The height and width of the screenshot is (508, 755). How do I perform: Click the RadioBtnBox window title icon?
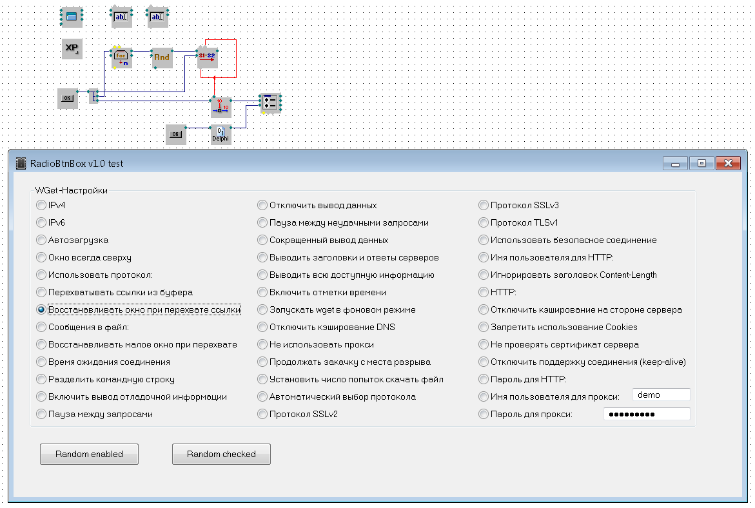tap(21, 164)
